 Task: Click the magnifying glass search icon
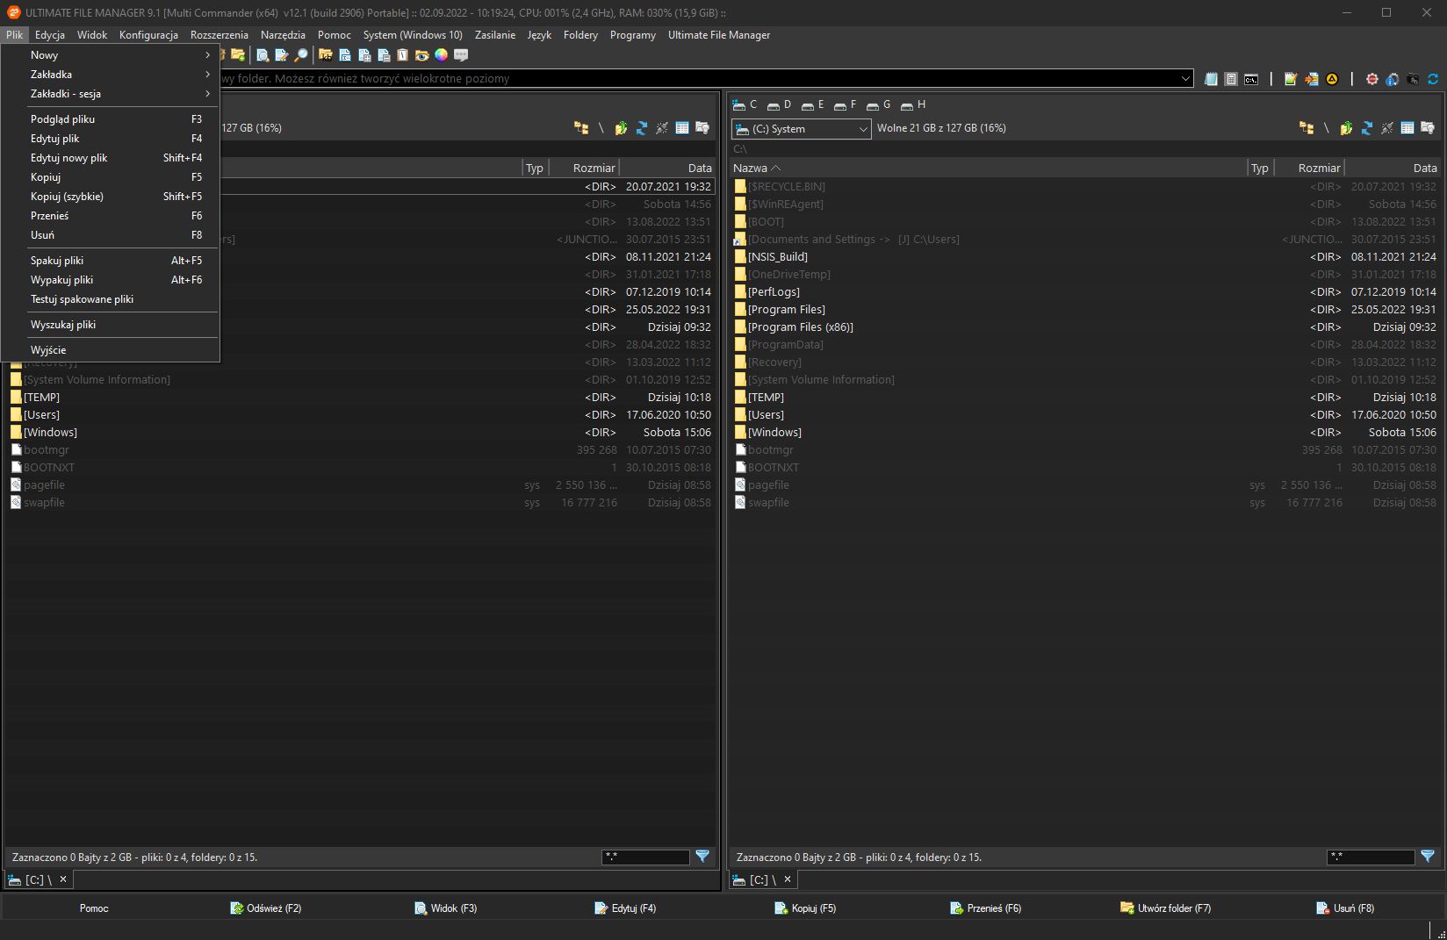(x=301, y=54)
